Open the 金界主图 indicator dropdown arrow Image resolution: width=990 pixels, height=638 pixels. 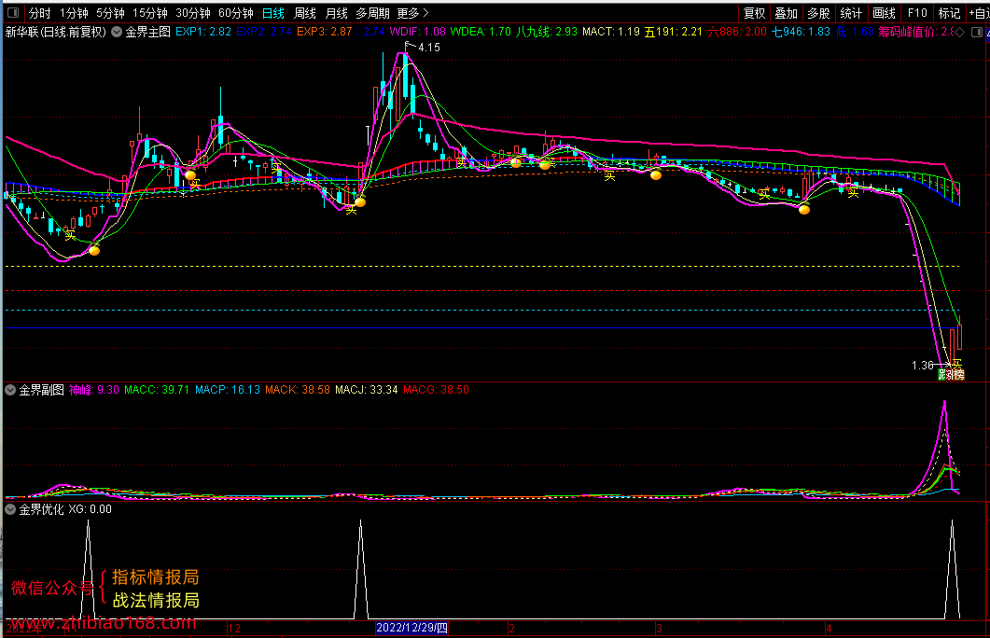point(117,32)
